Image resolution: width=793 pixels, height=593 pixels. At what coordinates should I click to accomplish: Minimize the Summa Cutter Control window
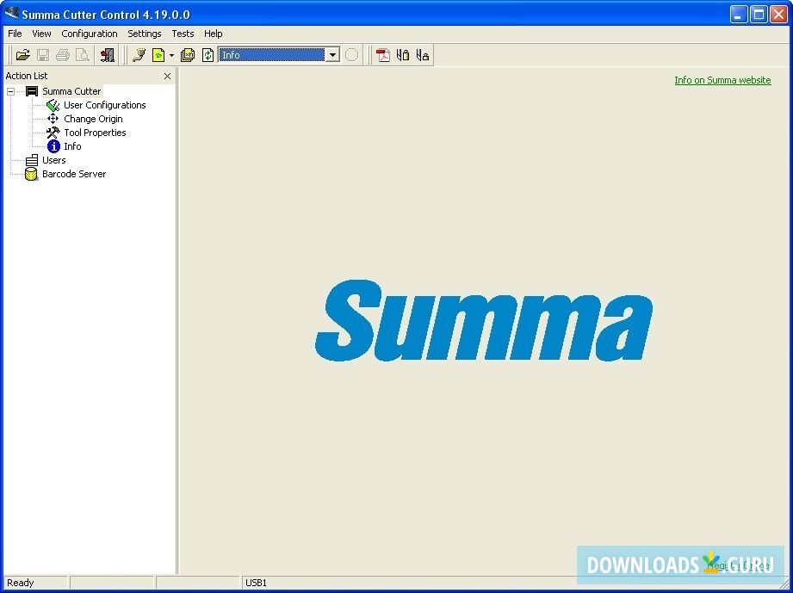pyautogui.click(x=739, y=14)
